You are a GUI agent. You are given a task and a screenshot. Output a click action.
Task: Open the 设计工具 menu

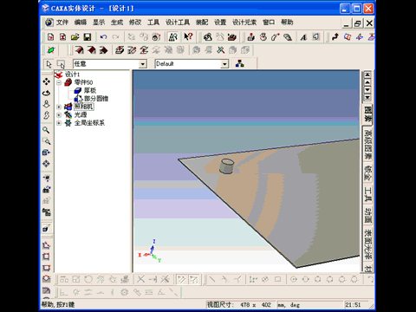[178, 23]
